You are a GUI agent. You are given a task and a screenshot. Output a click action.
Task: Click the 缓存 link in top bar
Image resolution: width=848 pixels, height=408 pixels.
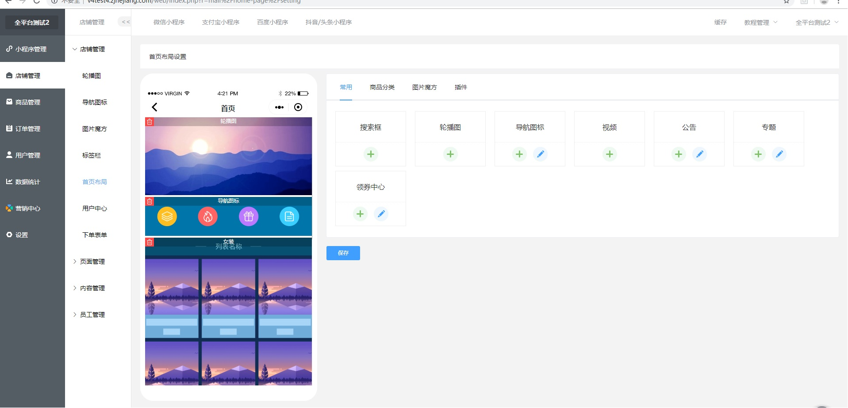pos(721,22)
